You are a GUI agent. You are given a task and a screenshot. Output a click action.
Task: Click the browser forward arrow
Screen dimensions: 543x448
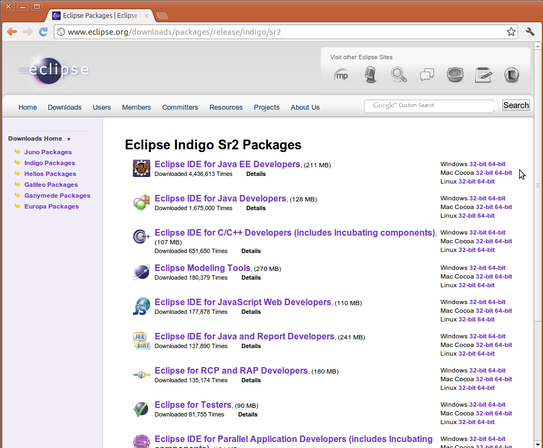27,32
